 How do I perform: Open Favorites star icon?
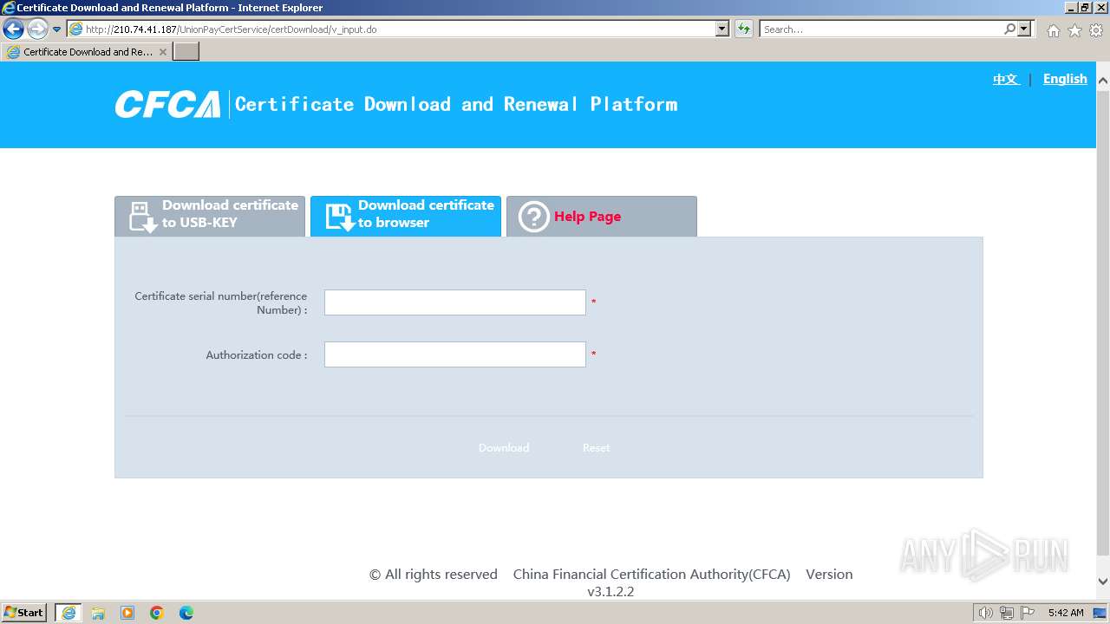click(x=1074, y=30)
